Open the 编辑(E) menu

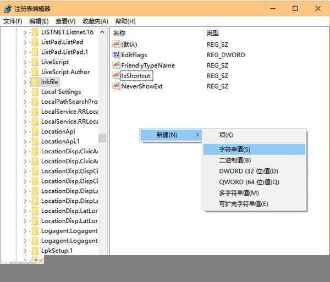(x=39, y=21)
